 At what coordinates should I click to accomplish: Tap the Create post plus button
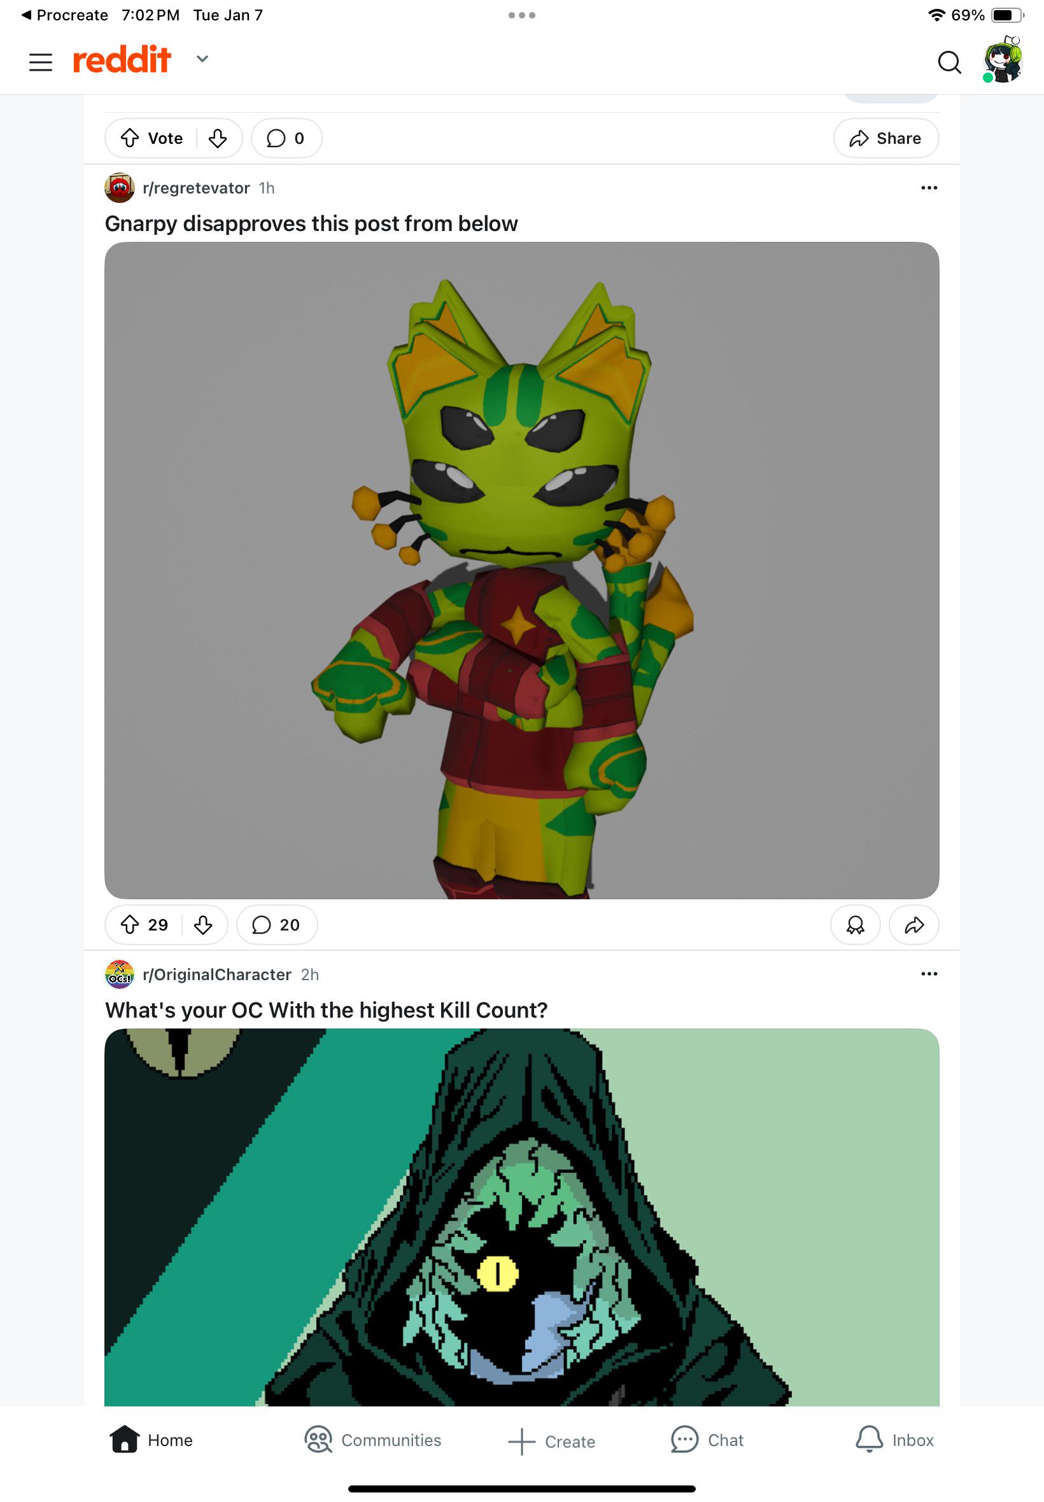[x=551, y=1441]
